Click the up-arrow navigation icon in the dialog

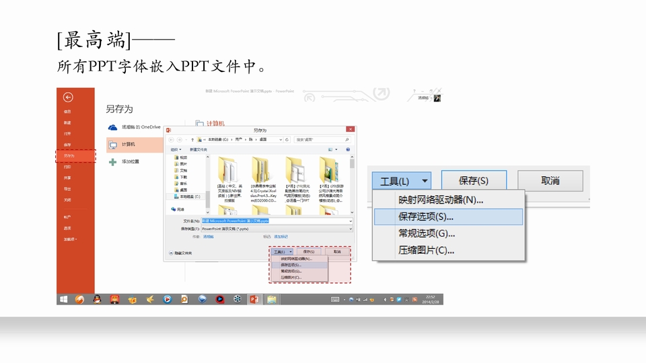click(x=192, y=139)
